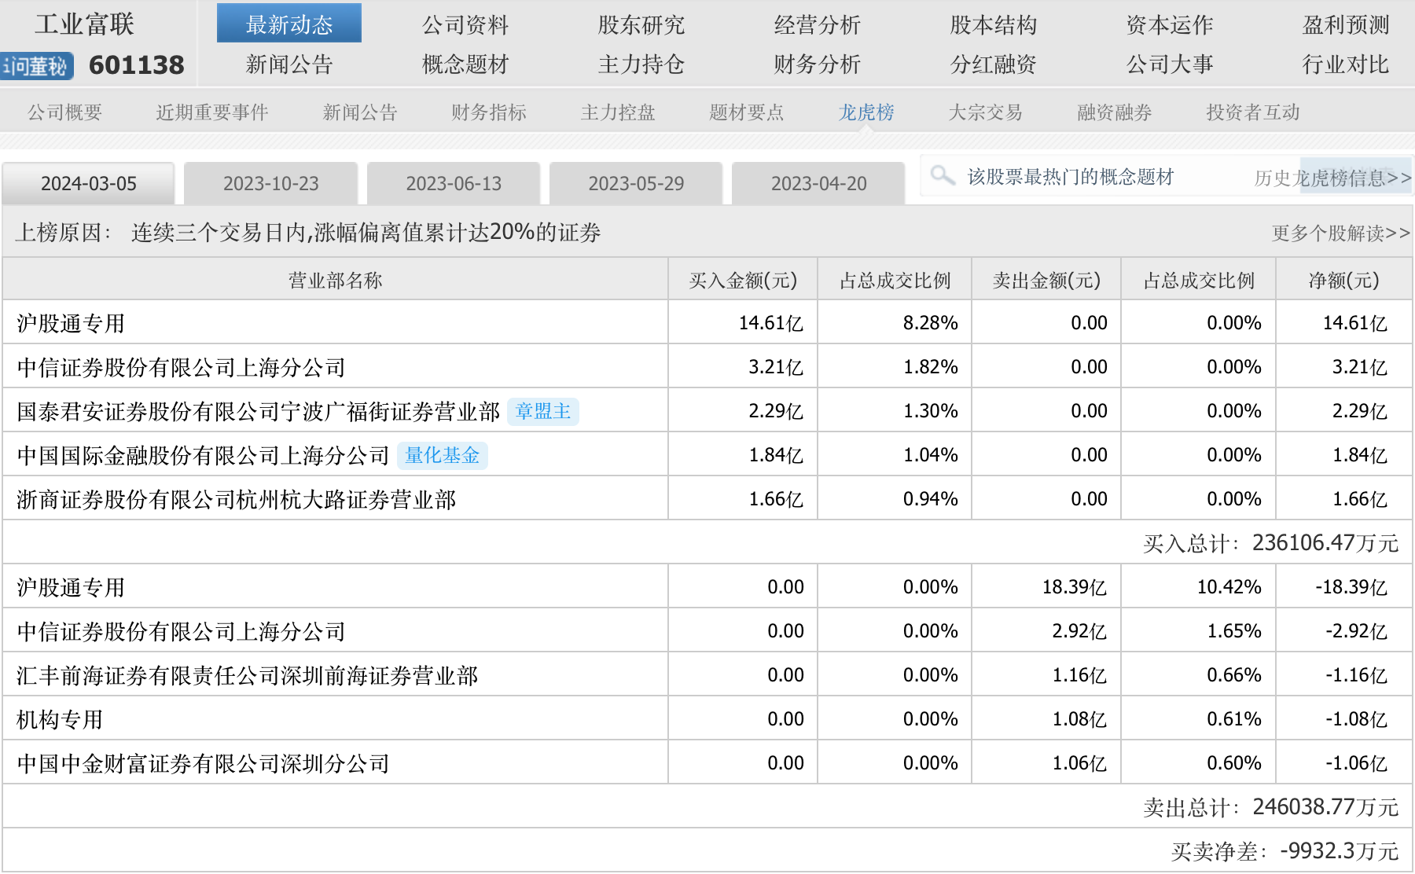Switch to the 2023-06-13 date tab

coord(454,184)
